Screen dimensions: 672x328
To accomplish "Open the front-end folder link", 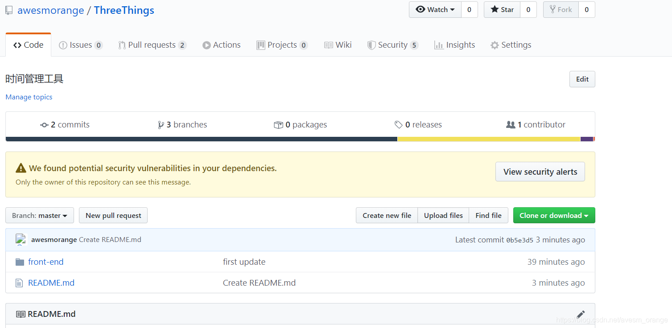I will pyautogui.click(x=46, y=262).
